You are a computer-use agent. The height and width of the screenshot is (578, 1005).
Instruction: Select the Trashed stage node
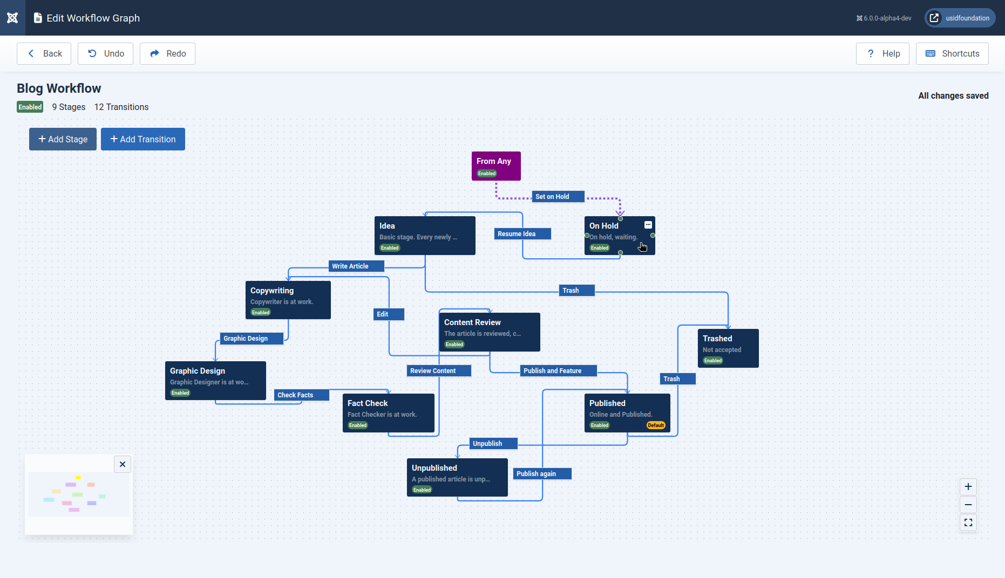pyautogui.click(x=728, y=348)
